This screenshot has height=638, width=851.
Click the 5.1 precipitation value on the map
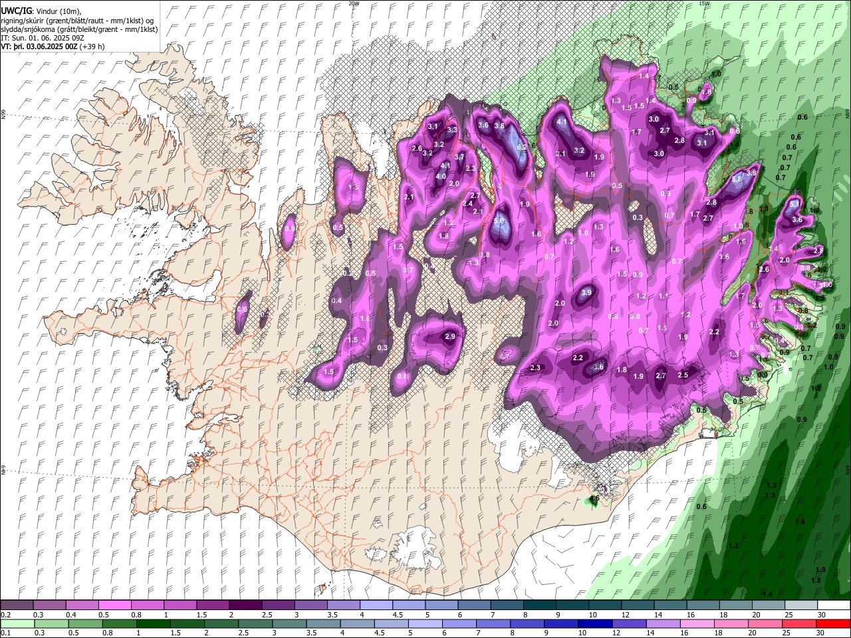click(794, 205)
